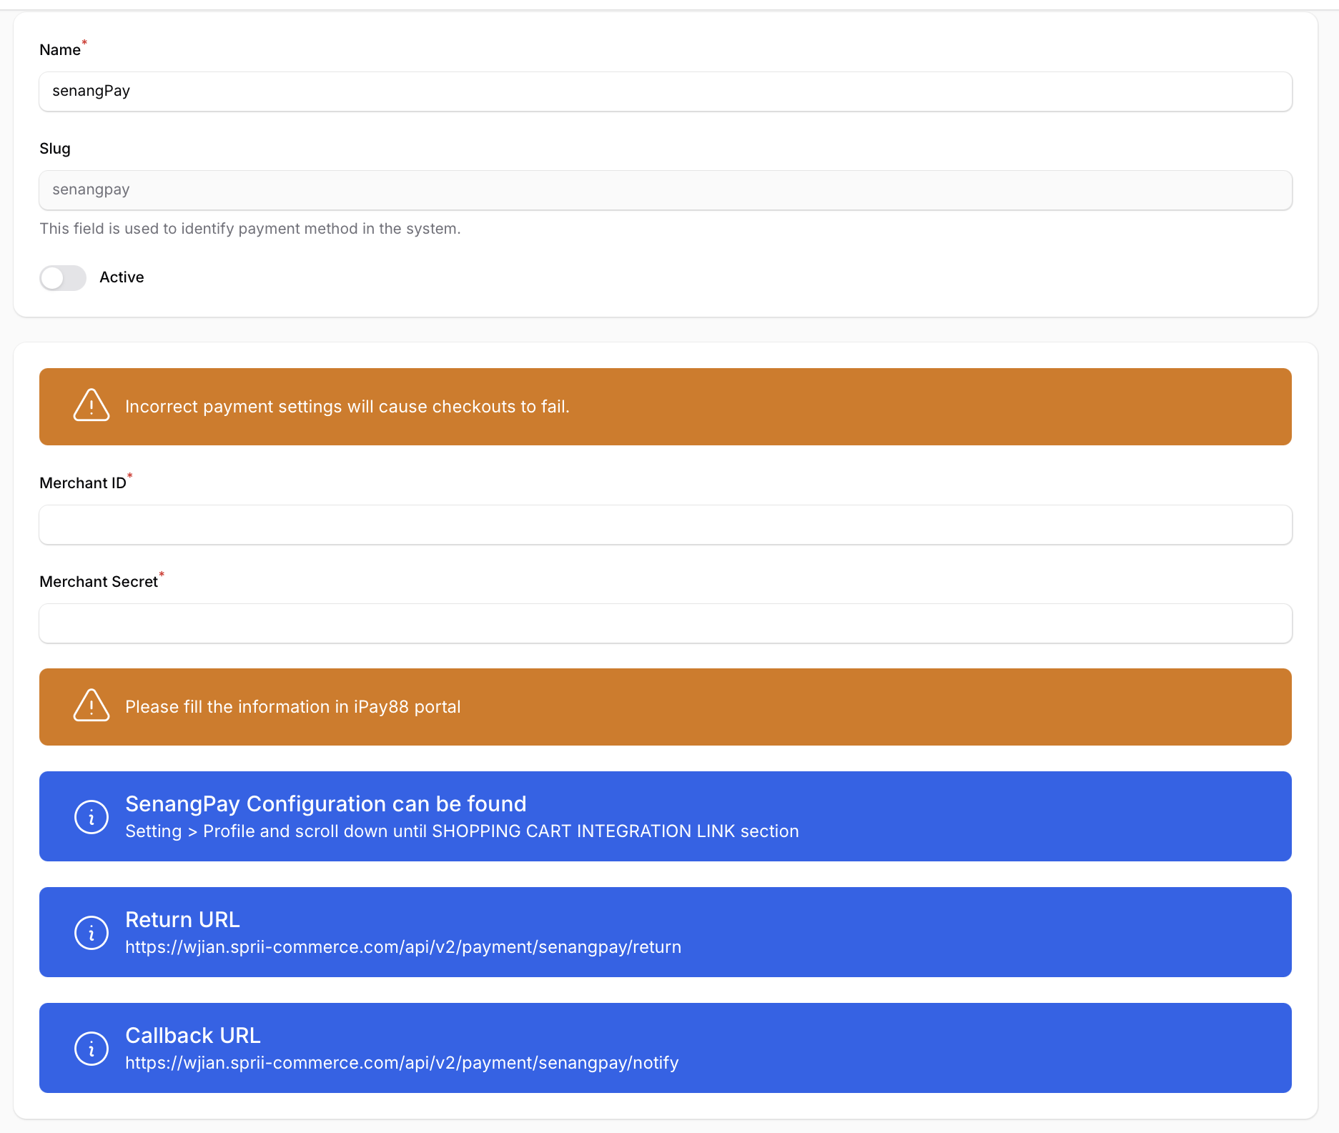
Task: Click 'SenangPay Configuration can be found' heading
Action: [326, 804]
